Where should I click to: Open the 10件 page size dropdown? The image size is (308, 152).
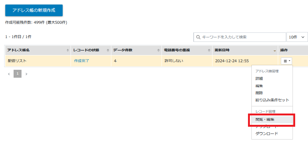(297, 37)
